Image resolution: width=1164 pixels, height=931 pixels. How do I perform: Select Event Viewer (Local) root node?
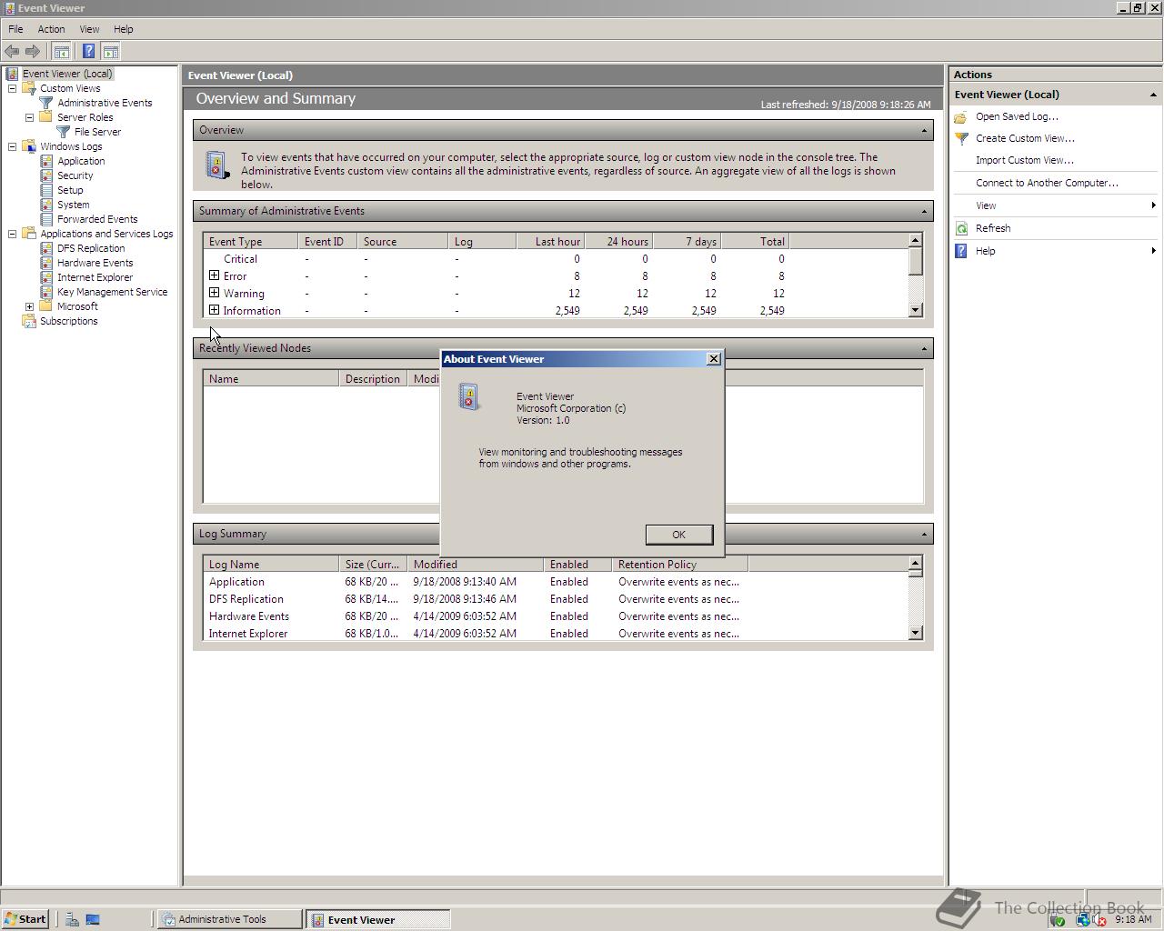click(67, 74)
